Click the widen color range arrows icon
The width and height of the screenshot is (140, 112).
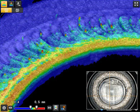[x=49, y=108]
